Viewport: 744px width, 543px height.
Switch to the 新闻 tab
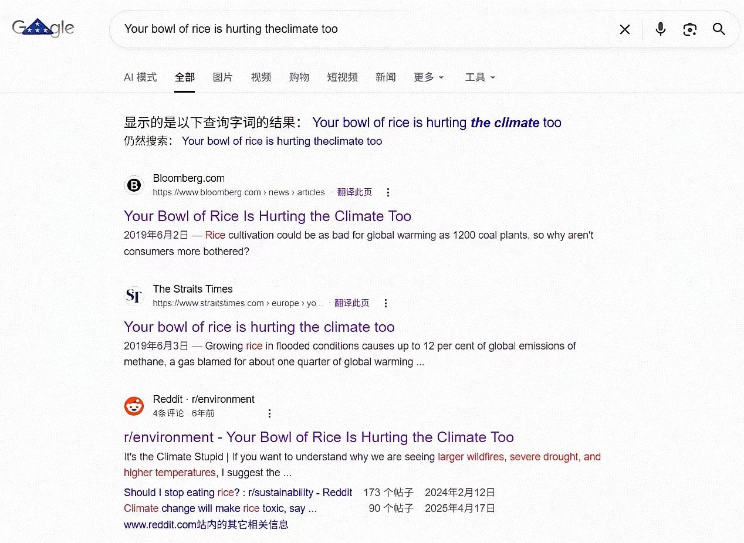coord(385,77)
